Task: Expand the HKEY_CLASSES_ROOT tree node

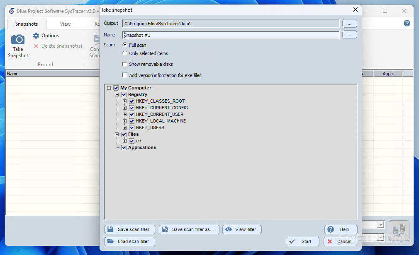Action: [124, 101]
